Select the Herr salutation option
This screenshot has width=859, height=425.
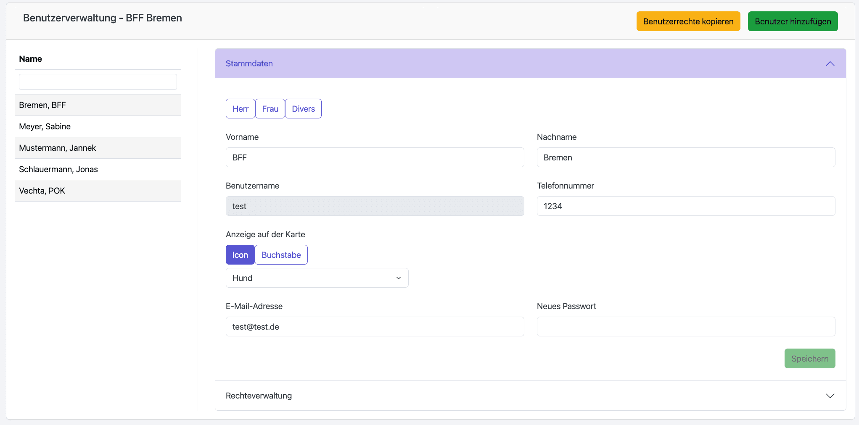click(241, 109)
